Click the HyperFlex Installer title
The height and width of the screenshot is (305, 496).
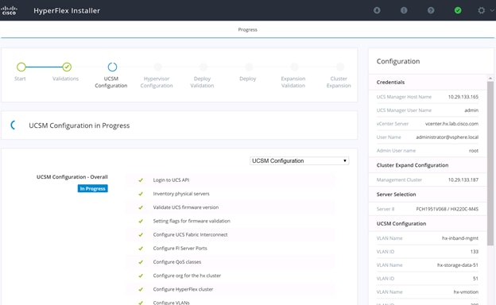point(67,10)
